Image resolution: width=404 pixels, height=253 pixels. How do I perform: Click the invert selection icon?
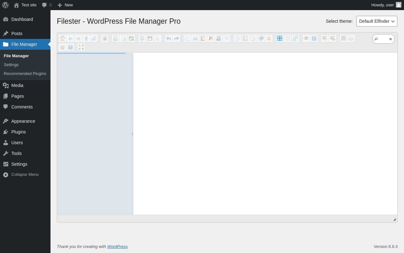pos(295,38)
